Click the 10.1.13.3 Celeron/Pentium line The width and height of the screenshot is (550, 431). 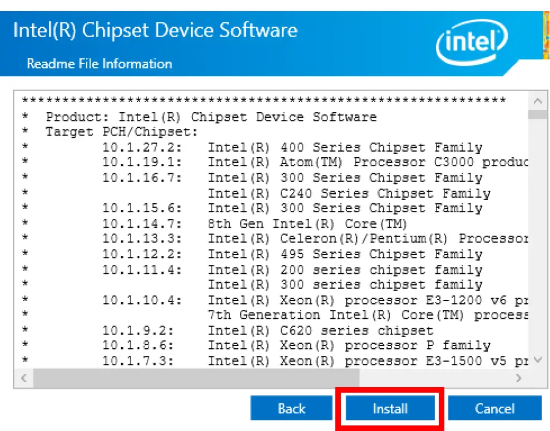314,239
